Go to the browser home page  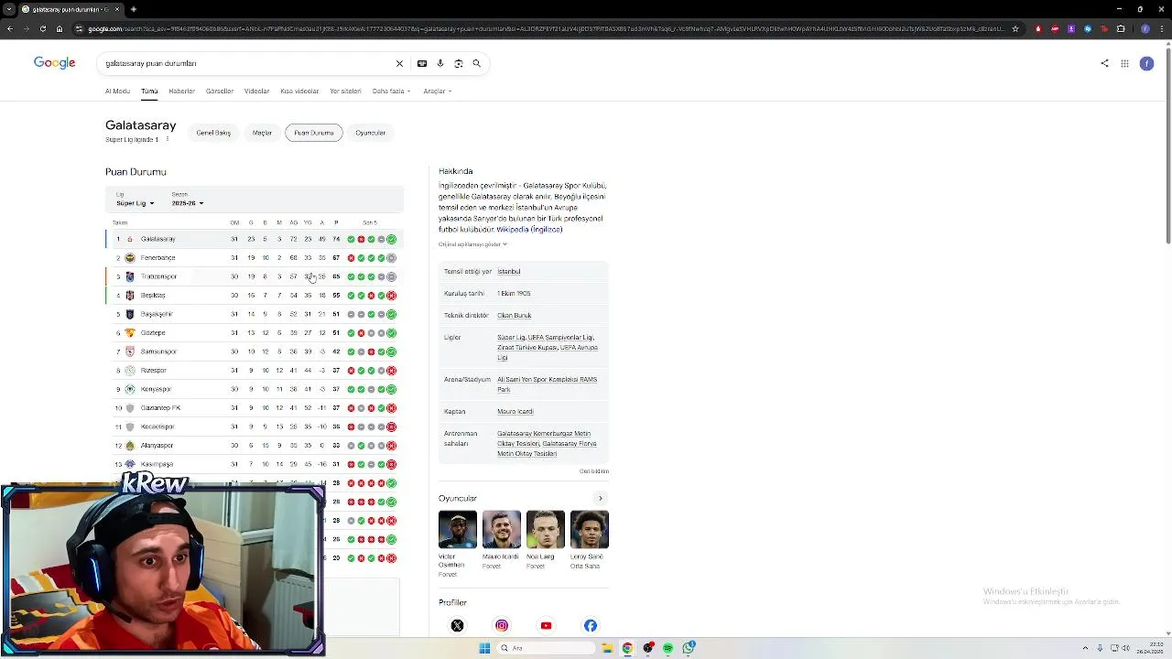tap(60, 28)
